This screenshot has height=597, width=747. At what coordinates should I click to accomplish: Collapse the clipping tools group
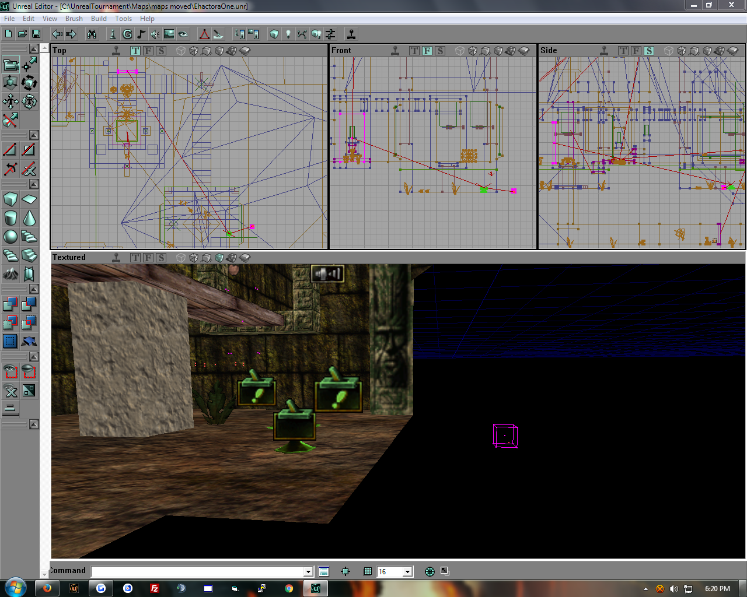point(34,135)
